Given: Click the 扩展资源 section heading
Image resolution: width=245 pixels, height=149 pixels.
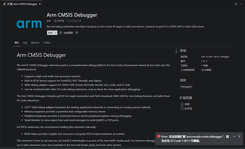Looking at the screenshot, I should [186, 98].
